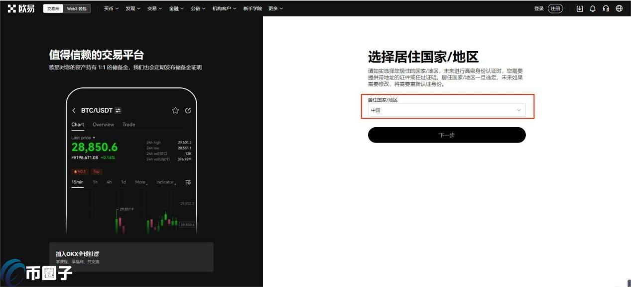This screenshot has width=631, height=287.
Task: Select the 4h timeframe tab
Action: tap(109, 182)
